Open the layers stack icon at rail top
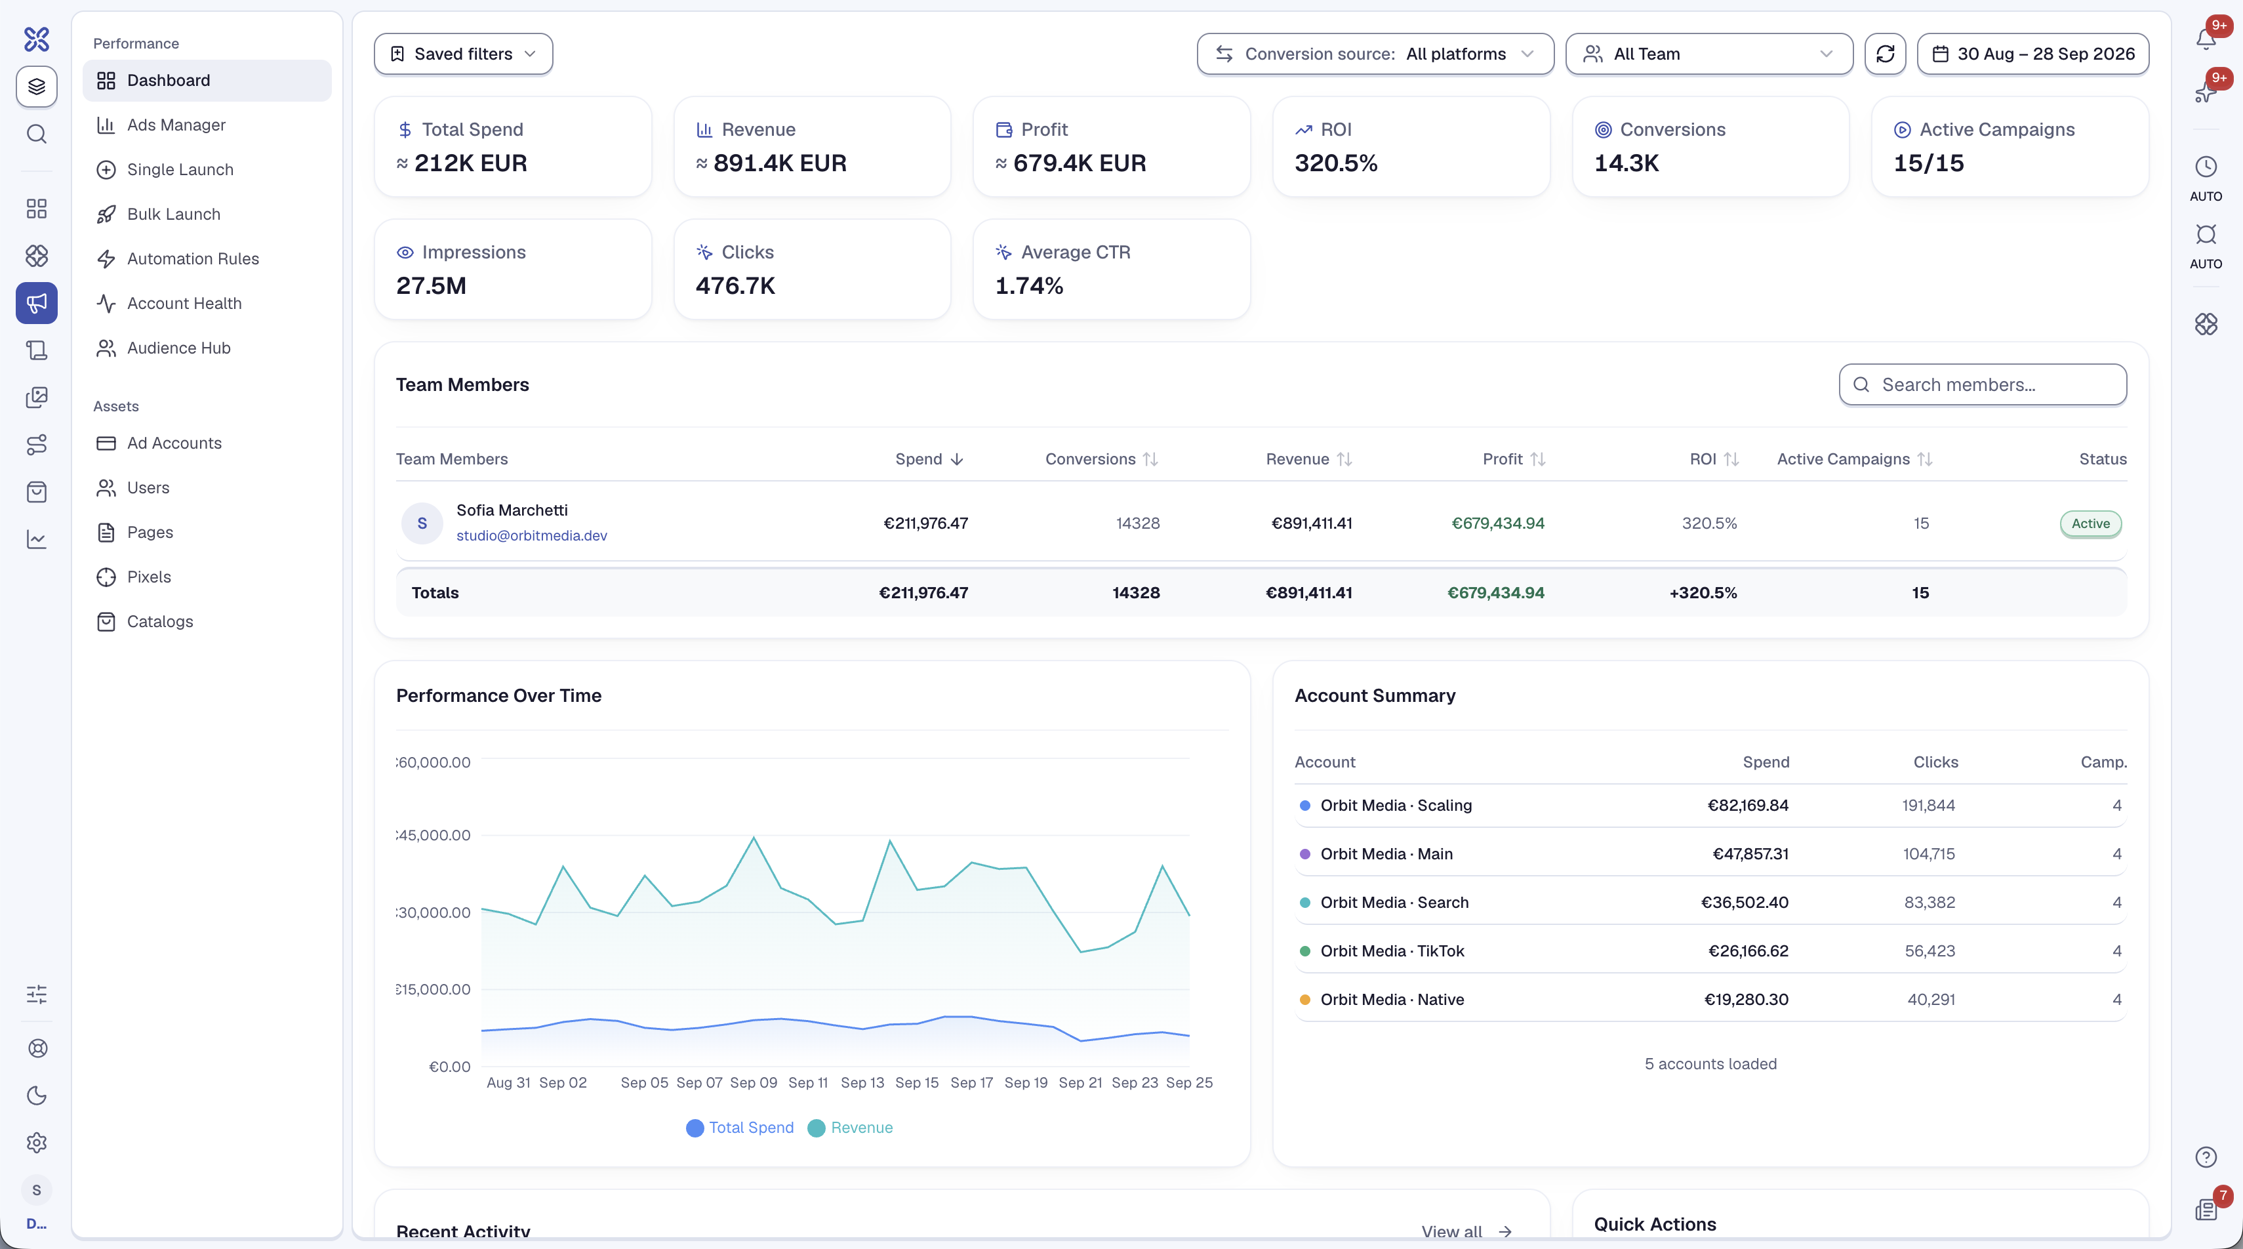 37,86
